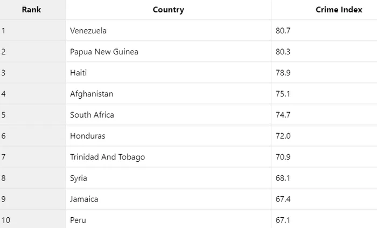Click the 75.1 crime index value
The width and height of the screenshot is (377, 228).
click(x=283, y=94)
